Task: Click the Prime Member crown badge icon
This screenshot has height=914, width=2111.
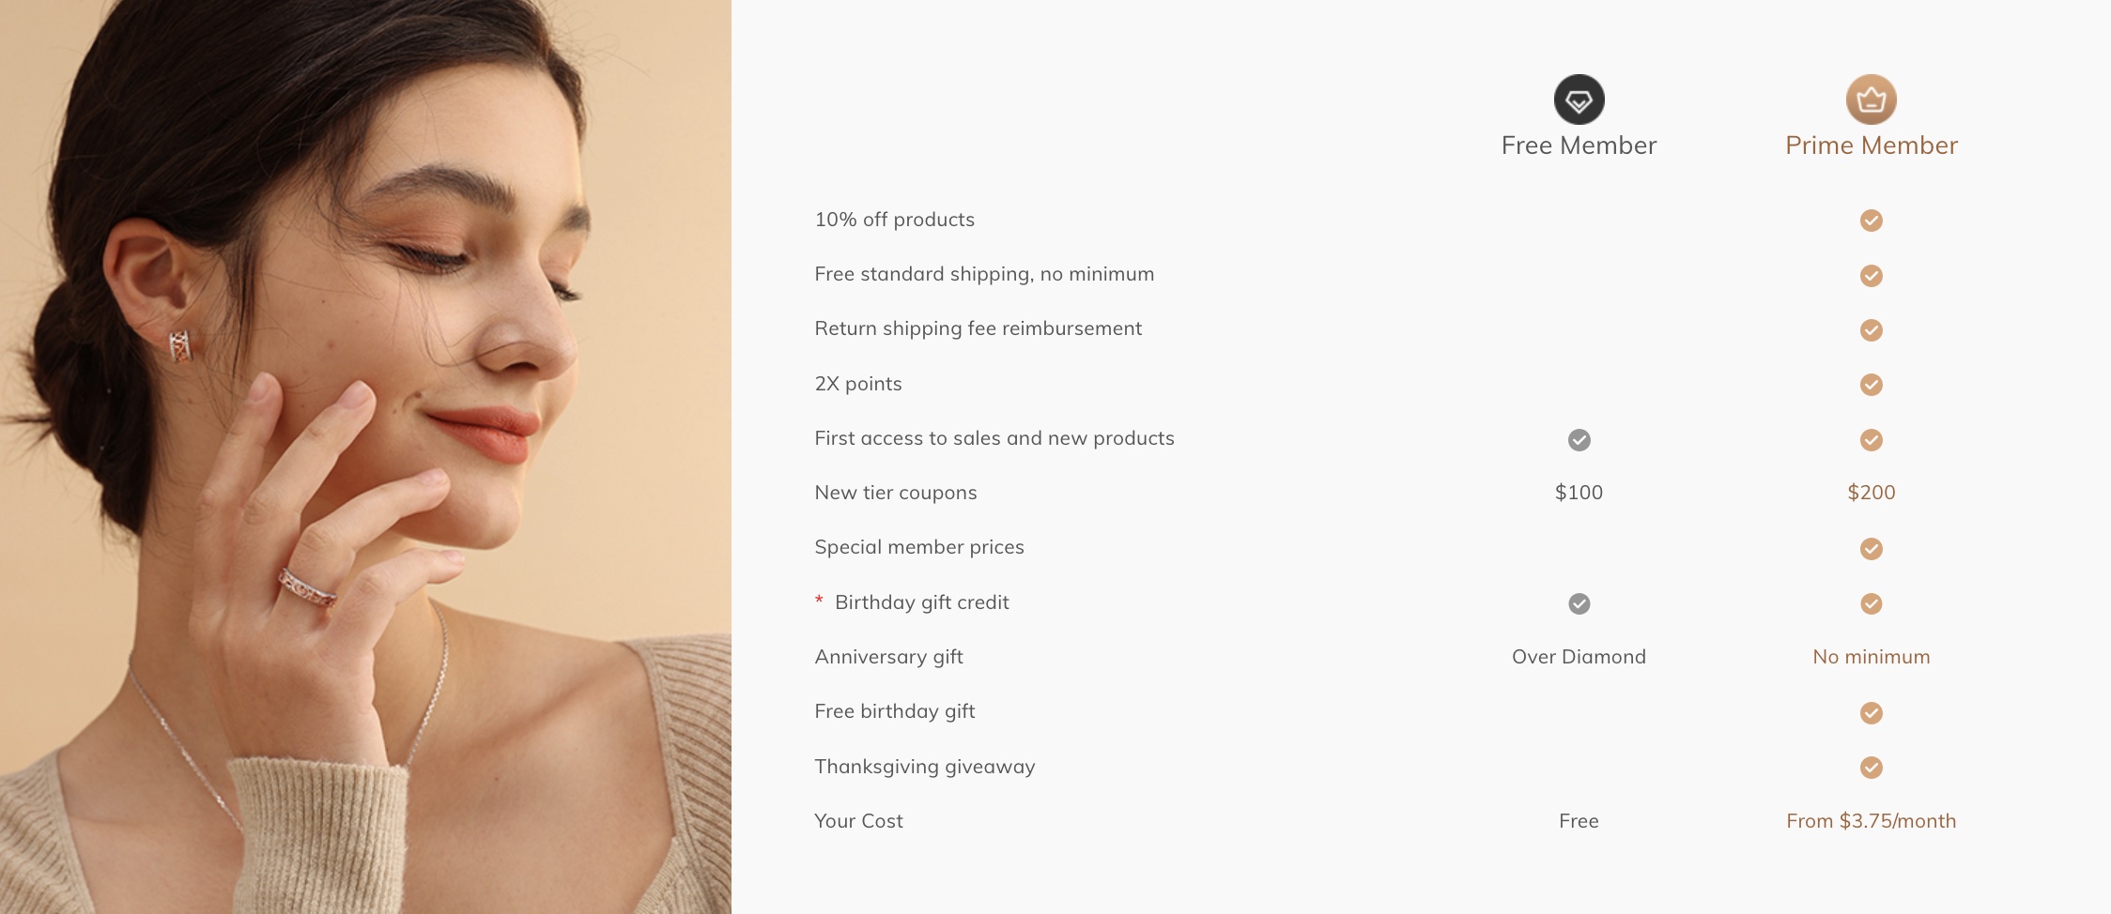Action: coord(1871,99)
